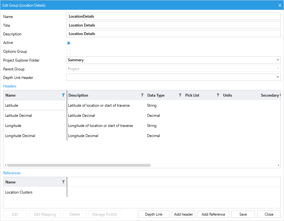Enable the Options Group checkbox
The image size is (284, 221).
(x=69, y=52)
